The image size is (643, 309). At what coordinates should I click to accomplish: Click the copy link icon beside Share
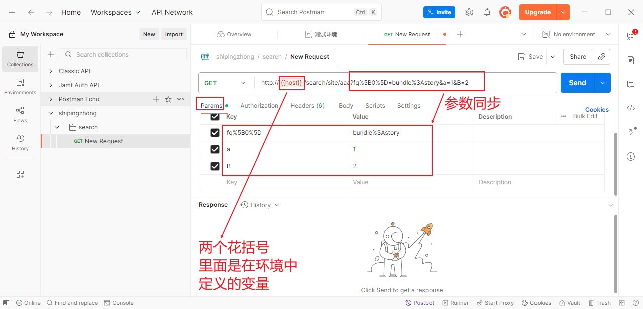click(x=601, y=57)
